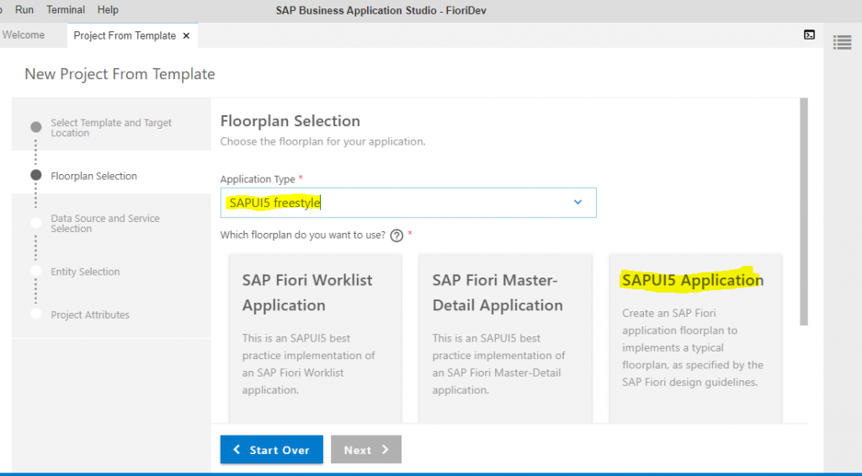Click the Application Type label
The width and height of the screenshot is (862, 476).
(x=258, y=179)
